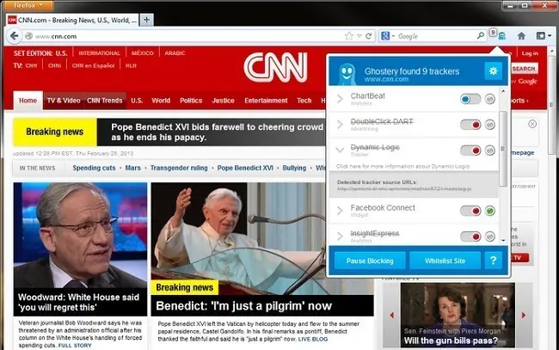Expand ChartBeat tracker details
The height and width of the screenshot is (350, 559).
(340, 99)
